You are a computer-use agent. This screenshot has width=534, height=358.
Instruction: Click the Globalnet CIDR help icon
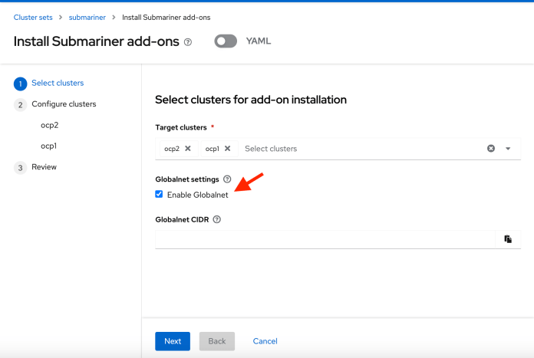point(217,219)
